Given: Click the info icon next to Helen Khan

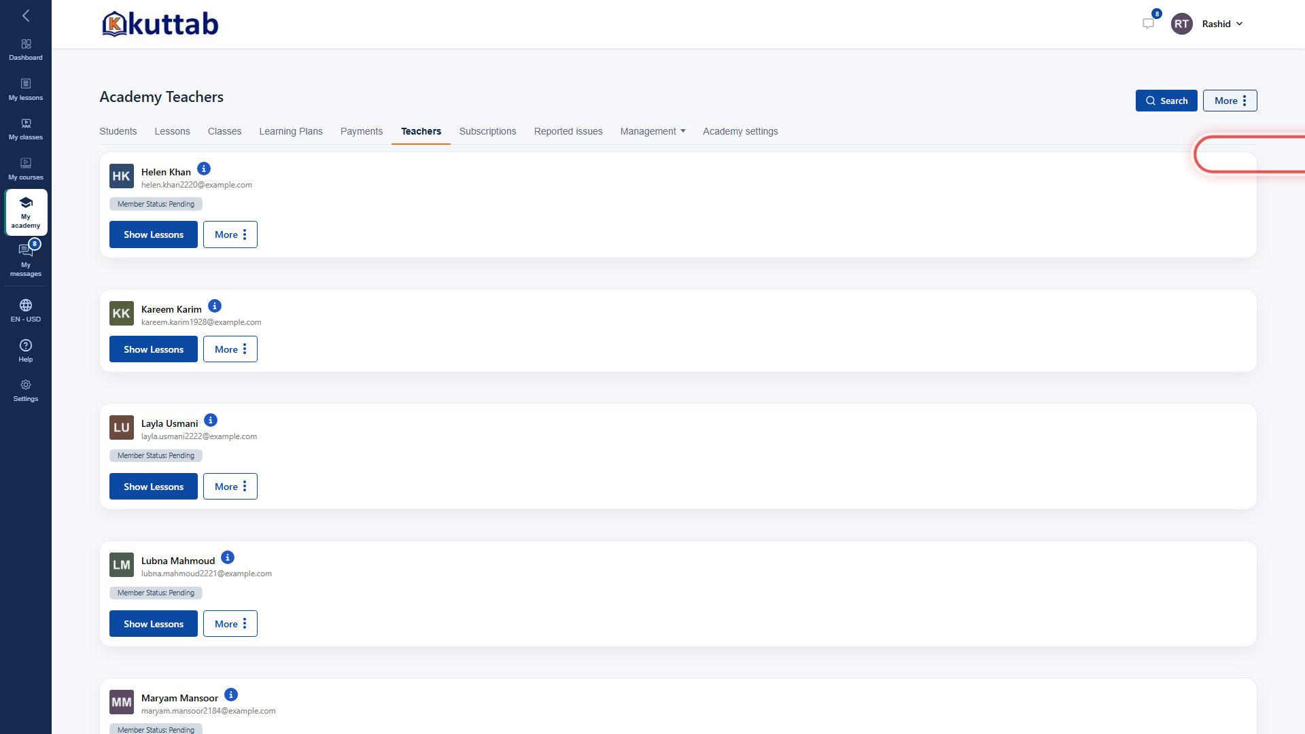Looking at the screenshot, I should click(x=204, y=169).
